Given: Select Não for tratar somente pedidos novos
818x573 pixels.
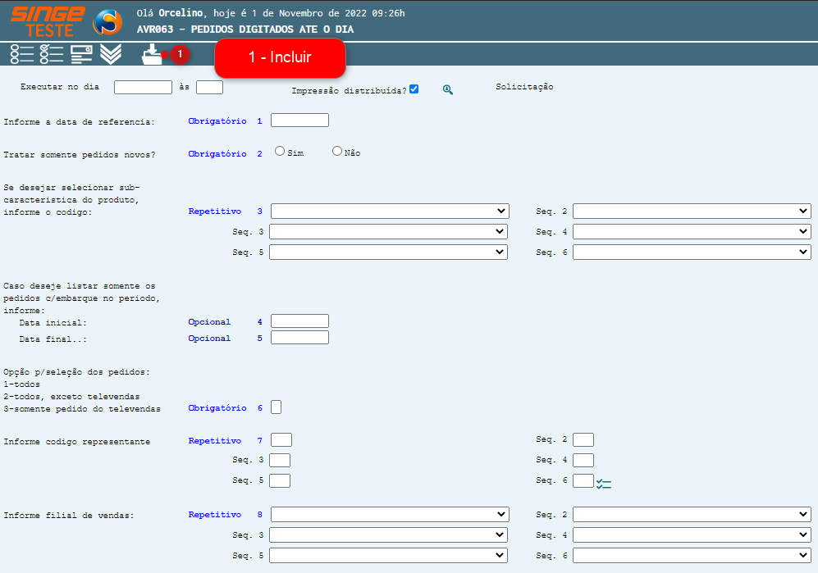Looking at the screenshot, I should click(x=337, y=151).
